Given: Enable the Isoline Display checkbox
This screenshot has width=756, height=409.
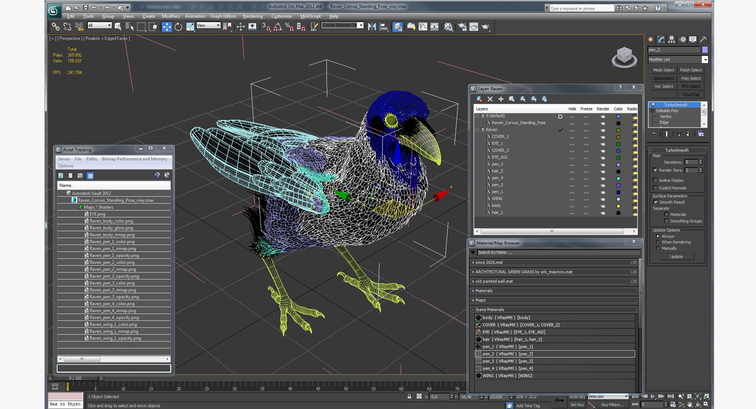Looking at the screenshot, I should pyautogui.click(x=655, y=180).
